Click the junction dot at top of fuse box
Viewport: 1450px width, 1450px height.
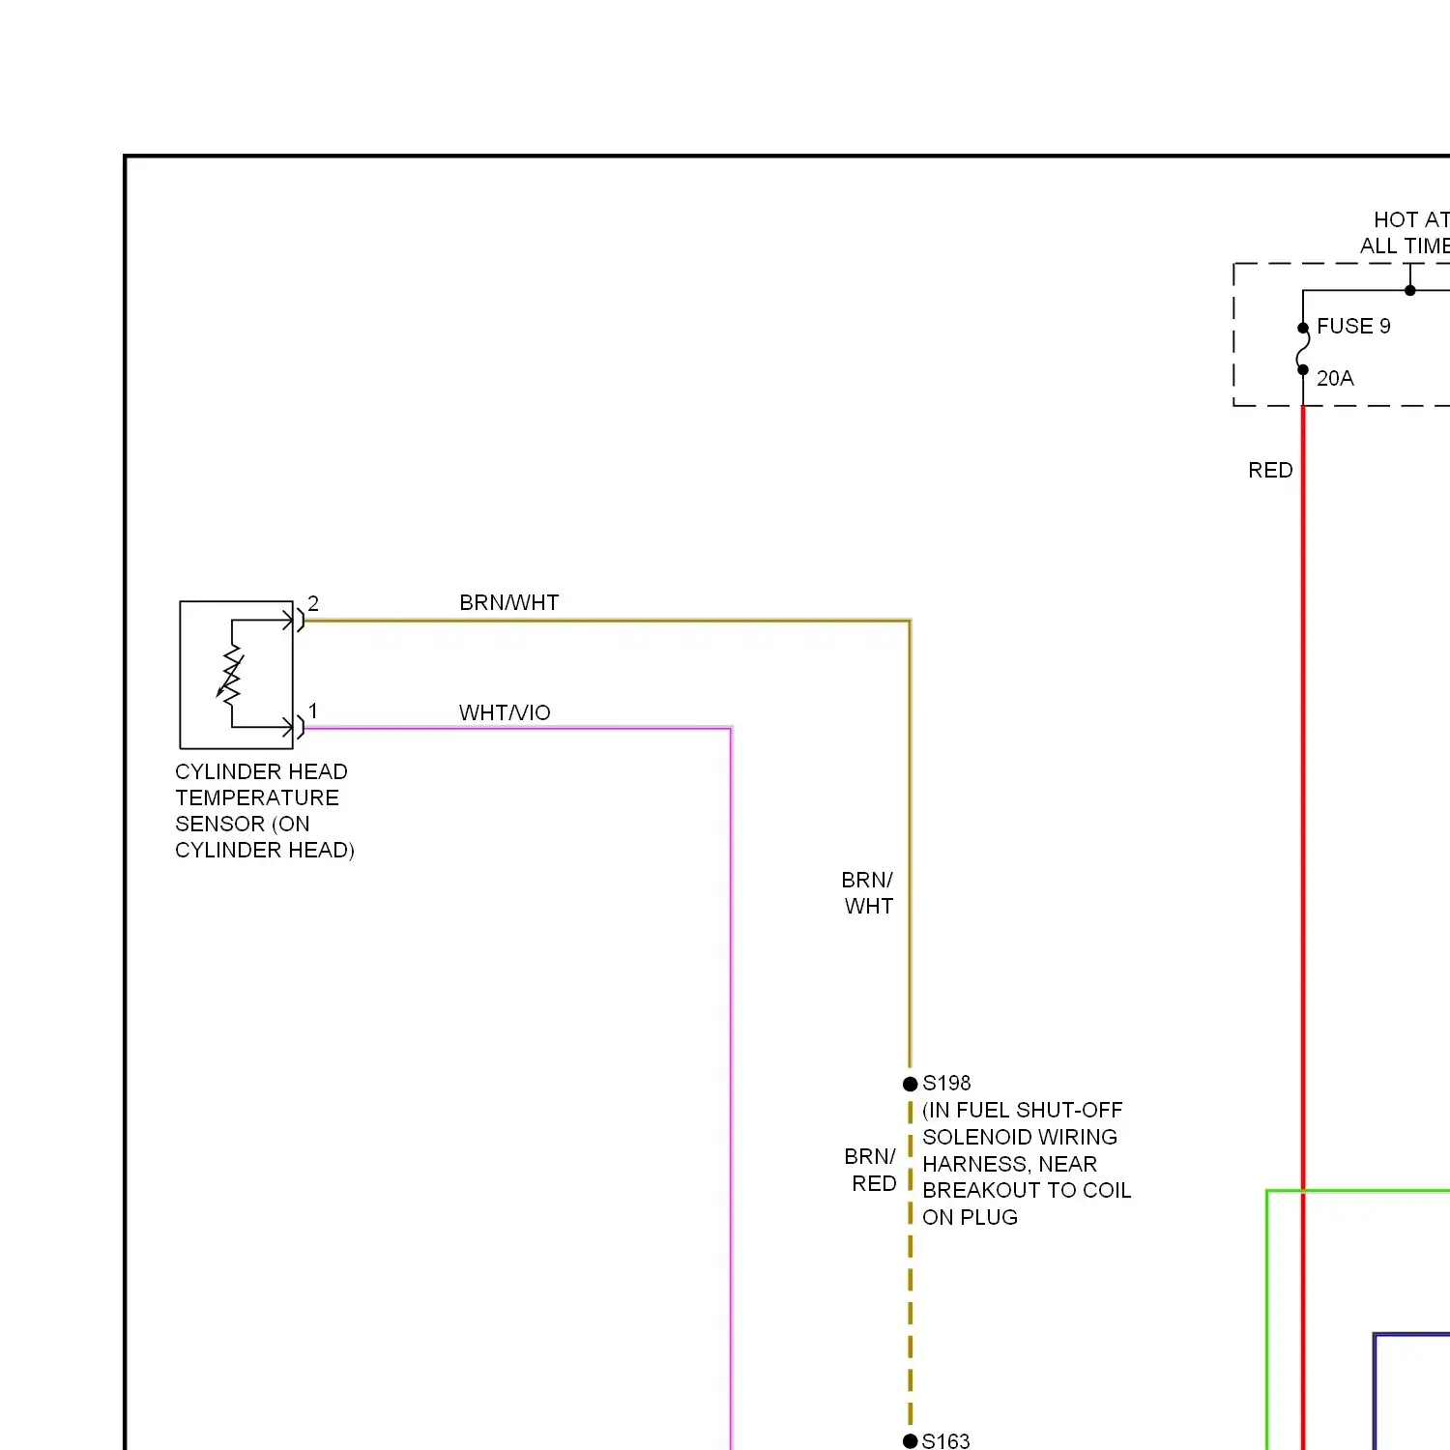coord(1410,290)
